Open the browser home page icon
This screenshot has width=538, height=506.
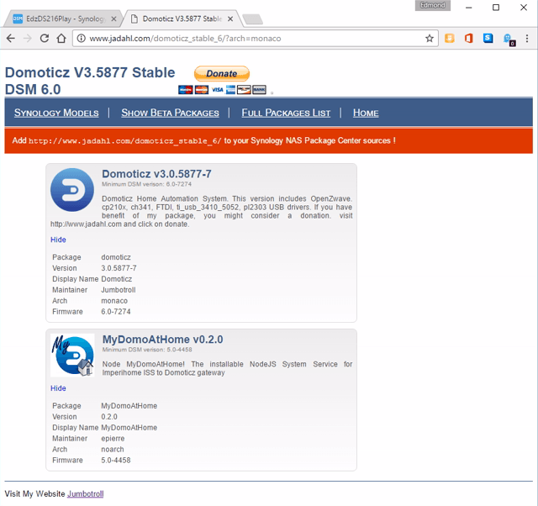[x=61, y=38]
